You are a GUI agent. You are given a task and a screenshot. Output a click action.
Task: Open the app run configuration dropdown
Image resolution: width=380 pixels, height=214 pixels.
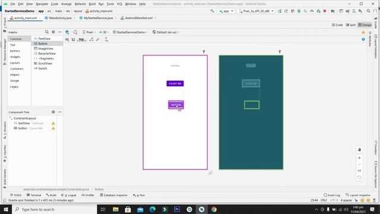[226, 11]
